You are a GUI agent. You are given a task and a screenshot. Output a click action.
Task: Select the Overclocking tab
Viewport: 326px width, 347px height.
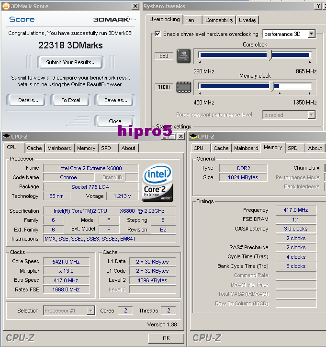point(165,19)
